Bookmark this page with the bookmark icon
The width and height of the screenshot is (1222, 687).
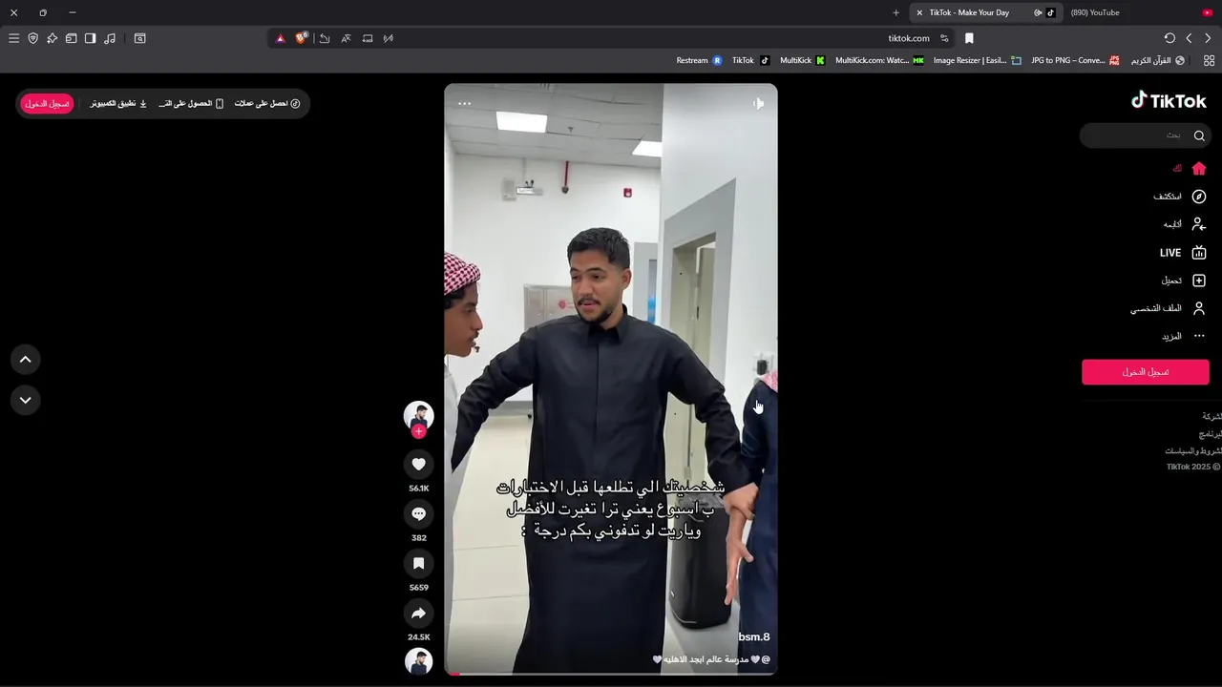pos(969,38)
